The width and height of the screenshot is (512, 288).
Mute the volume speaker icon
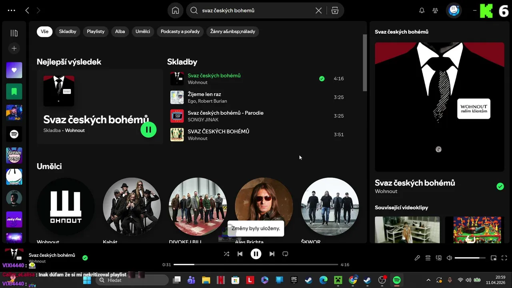tap(449, 258)
